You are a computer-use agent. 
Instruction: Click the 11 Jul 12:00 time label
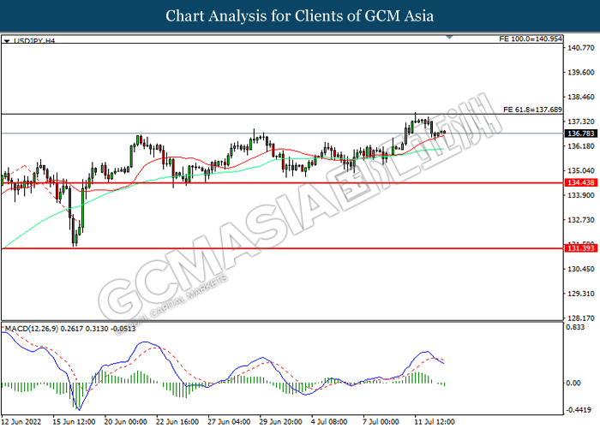[435, 421]
